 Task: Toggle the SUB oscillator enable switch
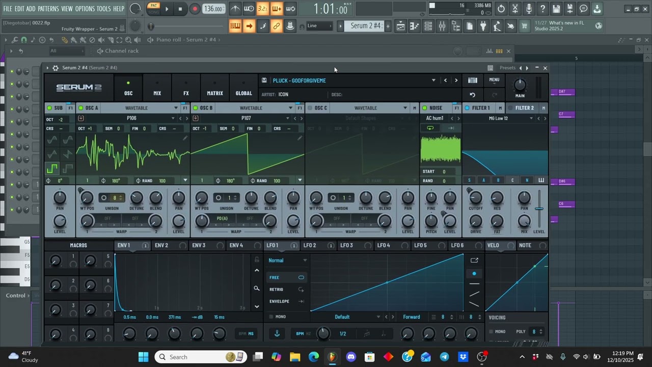(49, 108)
